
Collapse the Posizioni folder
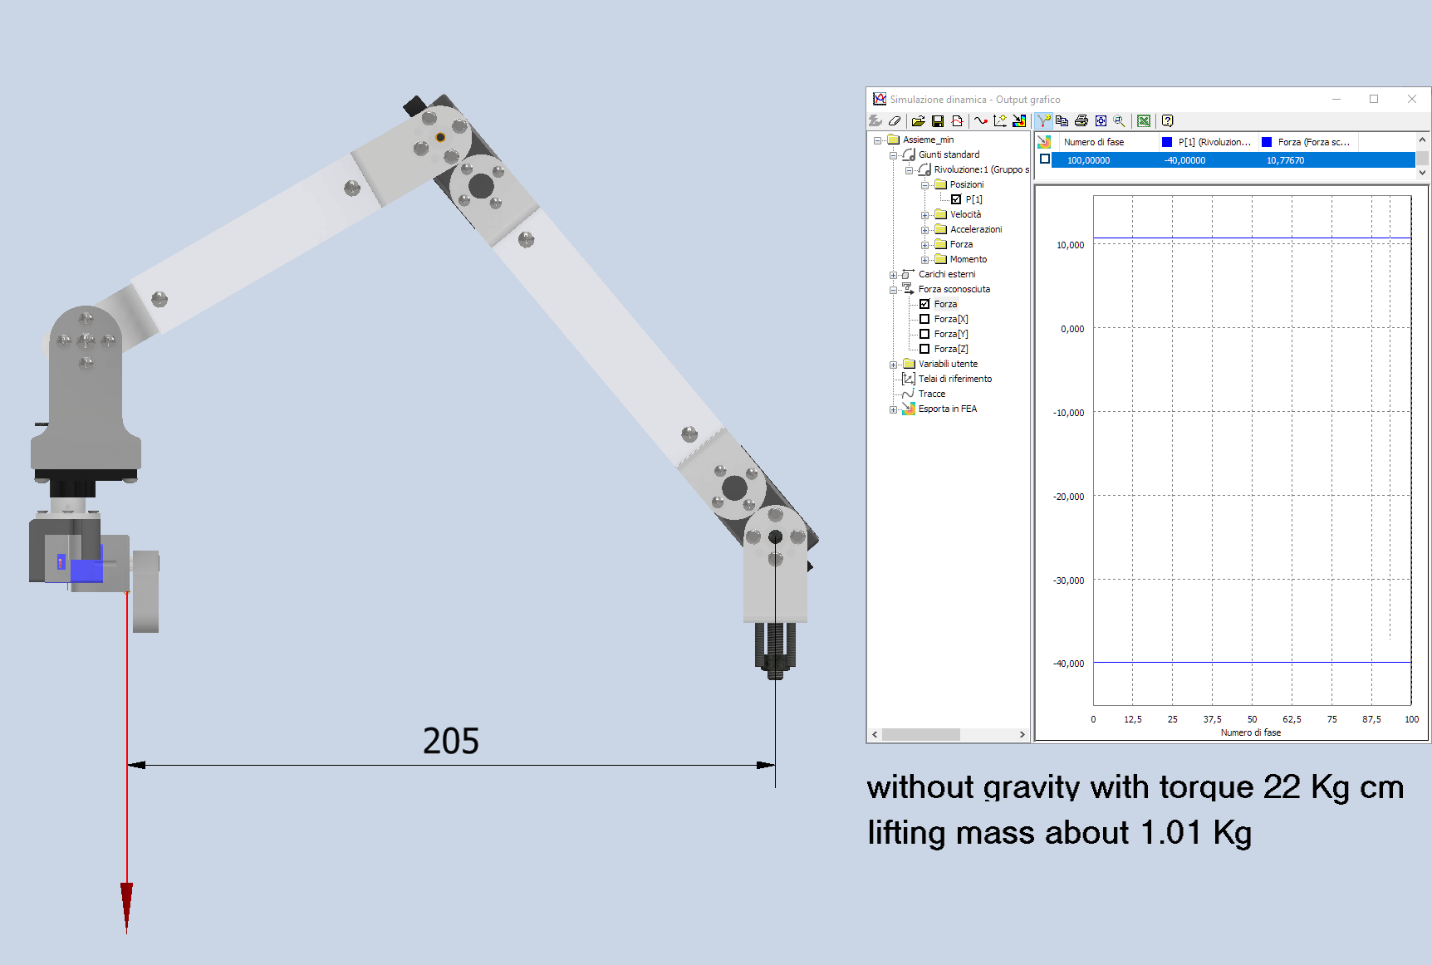(924, 185)
